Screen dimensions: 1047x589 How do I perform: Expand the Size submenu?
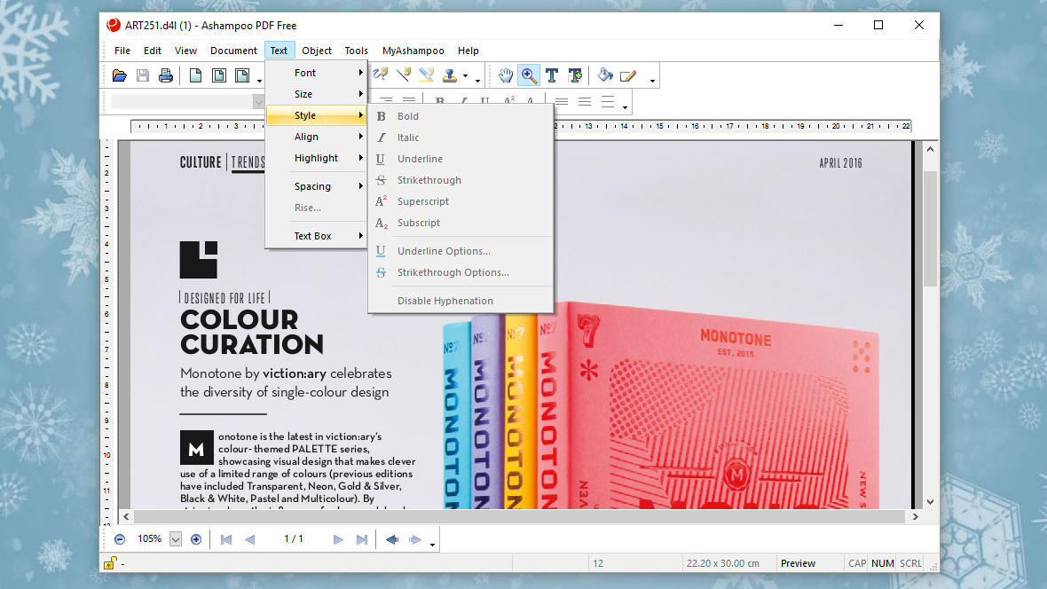pyautogui.click(x=317, y=93)
